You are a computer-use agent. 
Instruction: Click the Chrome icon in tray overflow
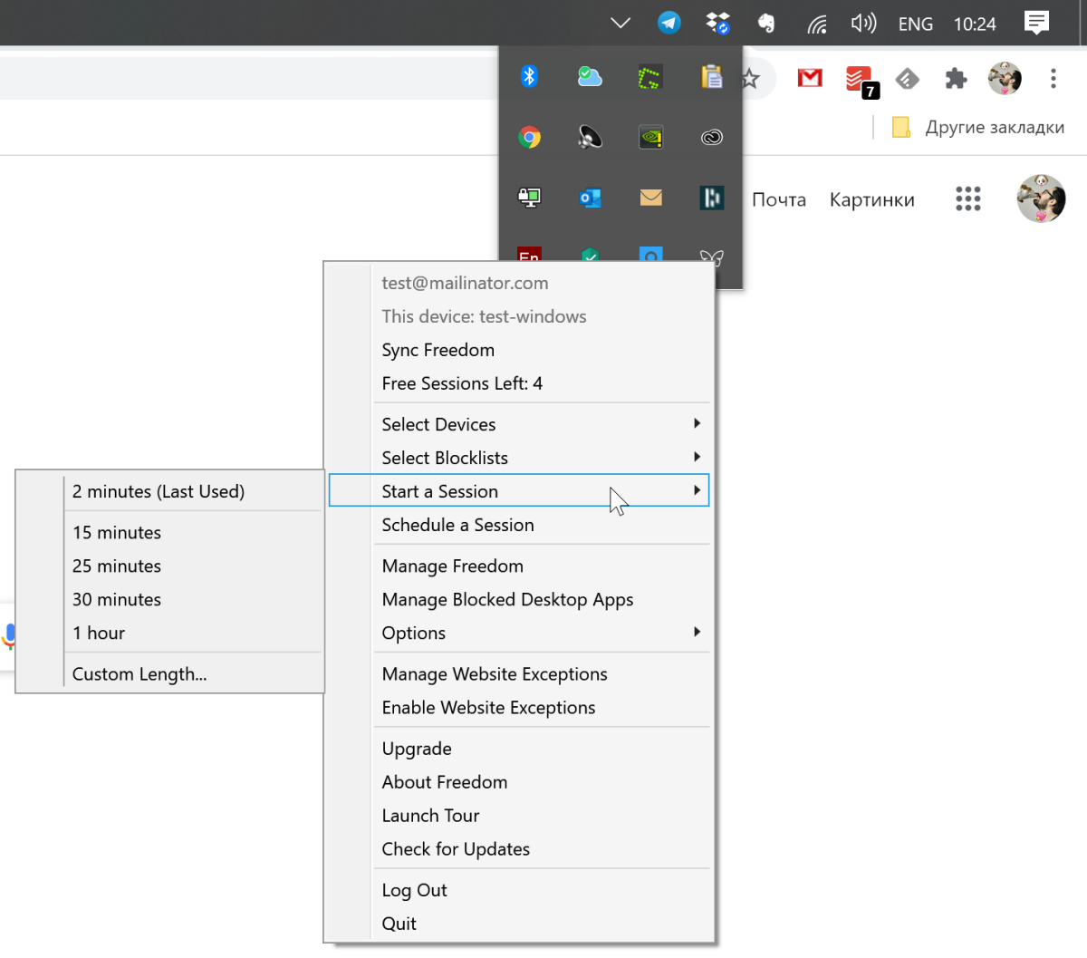click(x=530, y=137)
